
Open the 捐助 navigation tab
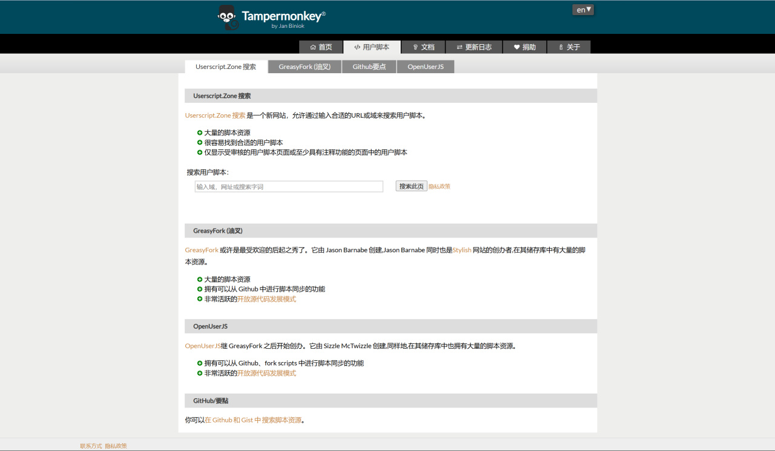525,47
